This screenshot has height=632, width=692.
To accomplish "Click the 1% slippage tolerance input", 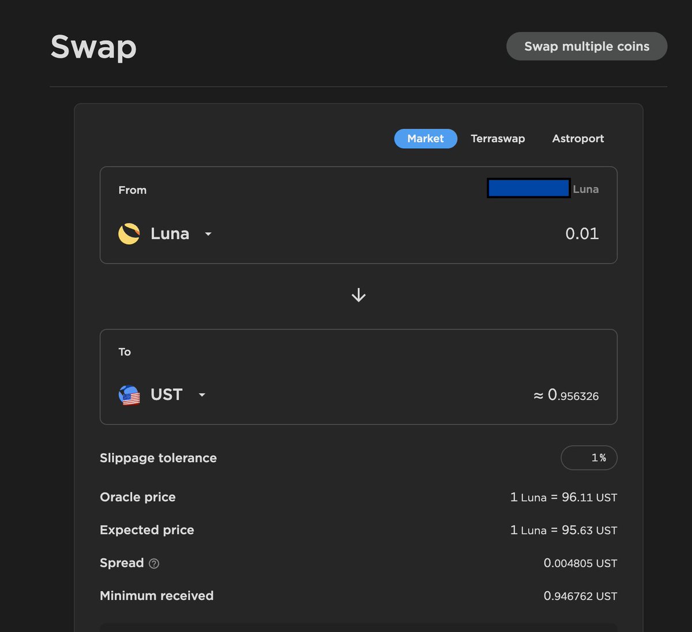I will [x=589, y=458].
